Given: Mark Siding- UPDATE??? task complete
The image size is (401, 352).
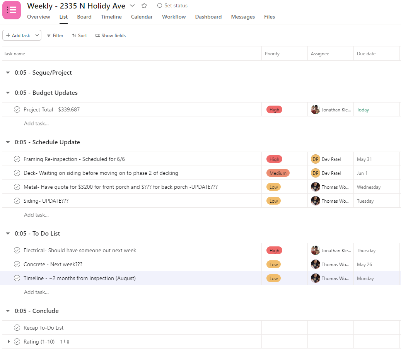Looking at the screenshot, I should (x=17, y=201).
